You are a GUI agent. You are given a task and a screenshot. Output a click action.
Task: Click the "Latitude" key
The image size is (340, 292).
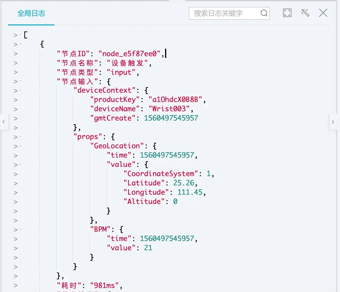coord(144,183)
